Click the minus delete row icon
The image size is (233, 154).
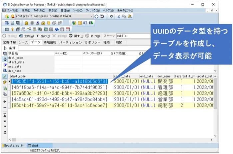[5, 108]
